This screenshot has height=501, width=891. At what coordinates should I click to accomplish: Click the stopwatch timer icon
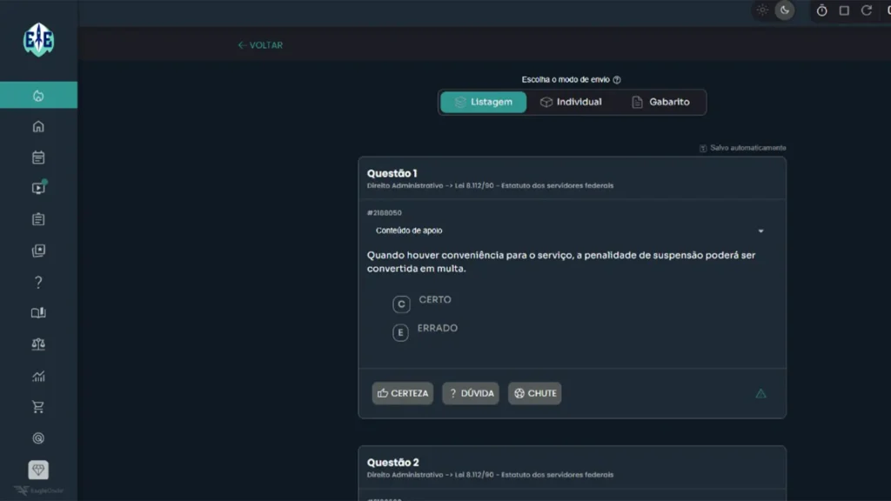click(821, 10)
